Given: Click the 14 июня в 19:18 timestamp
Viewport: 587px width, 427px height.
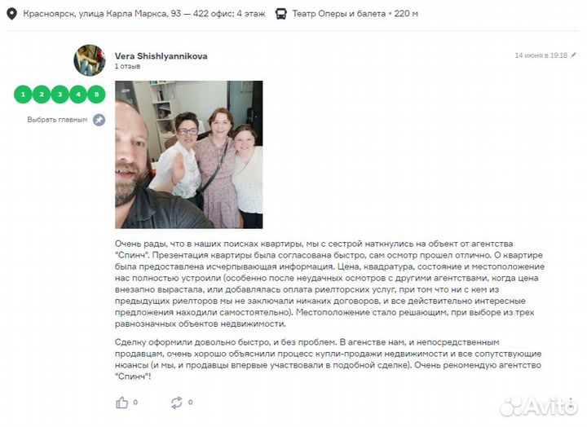Looking at the screenshot, I should click(541, 55).
